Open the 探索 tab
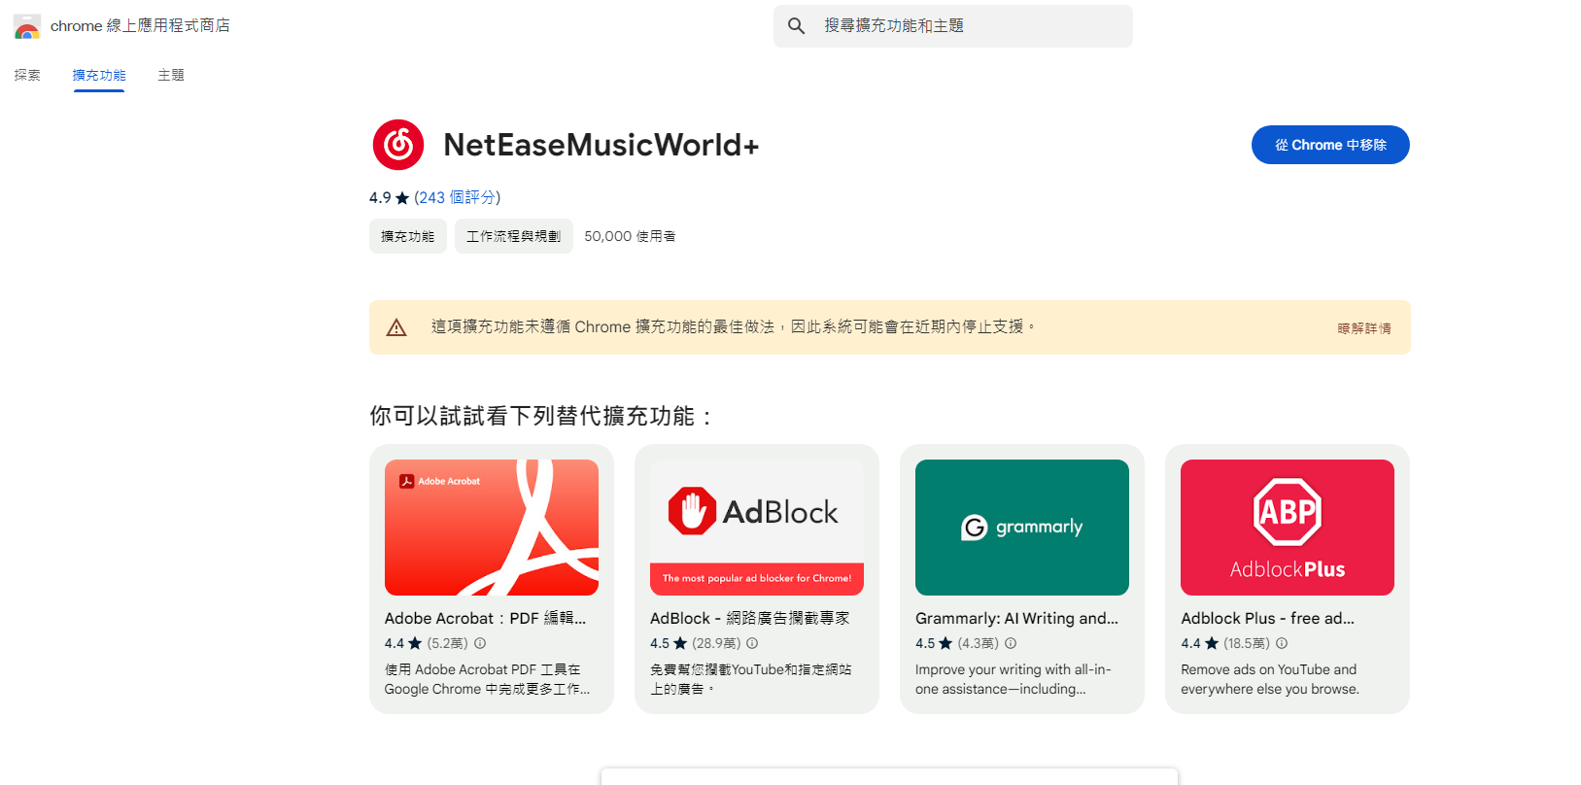 click(27, 75)
